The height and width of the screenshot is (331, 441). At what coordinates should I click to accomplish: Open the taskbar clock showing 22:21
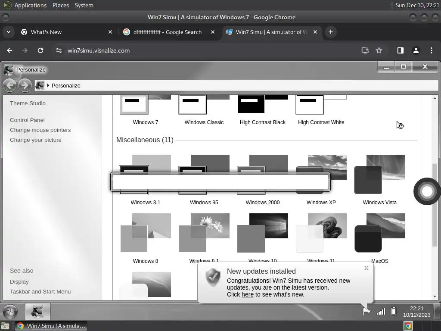pyautogui.click(x=416, y=312)
